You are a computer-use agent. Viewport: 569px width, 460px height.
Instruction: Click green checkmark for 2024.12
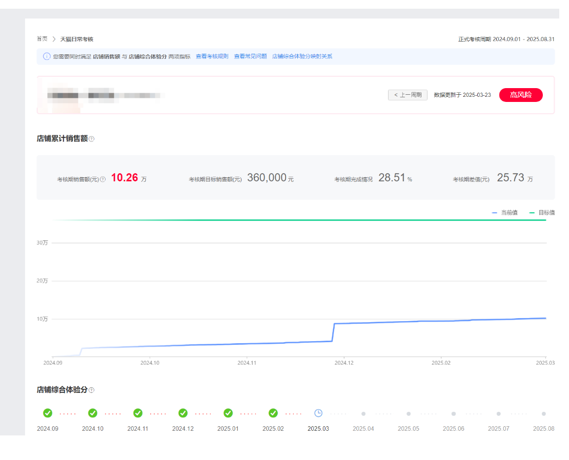click(183, 413)
